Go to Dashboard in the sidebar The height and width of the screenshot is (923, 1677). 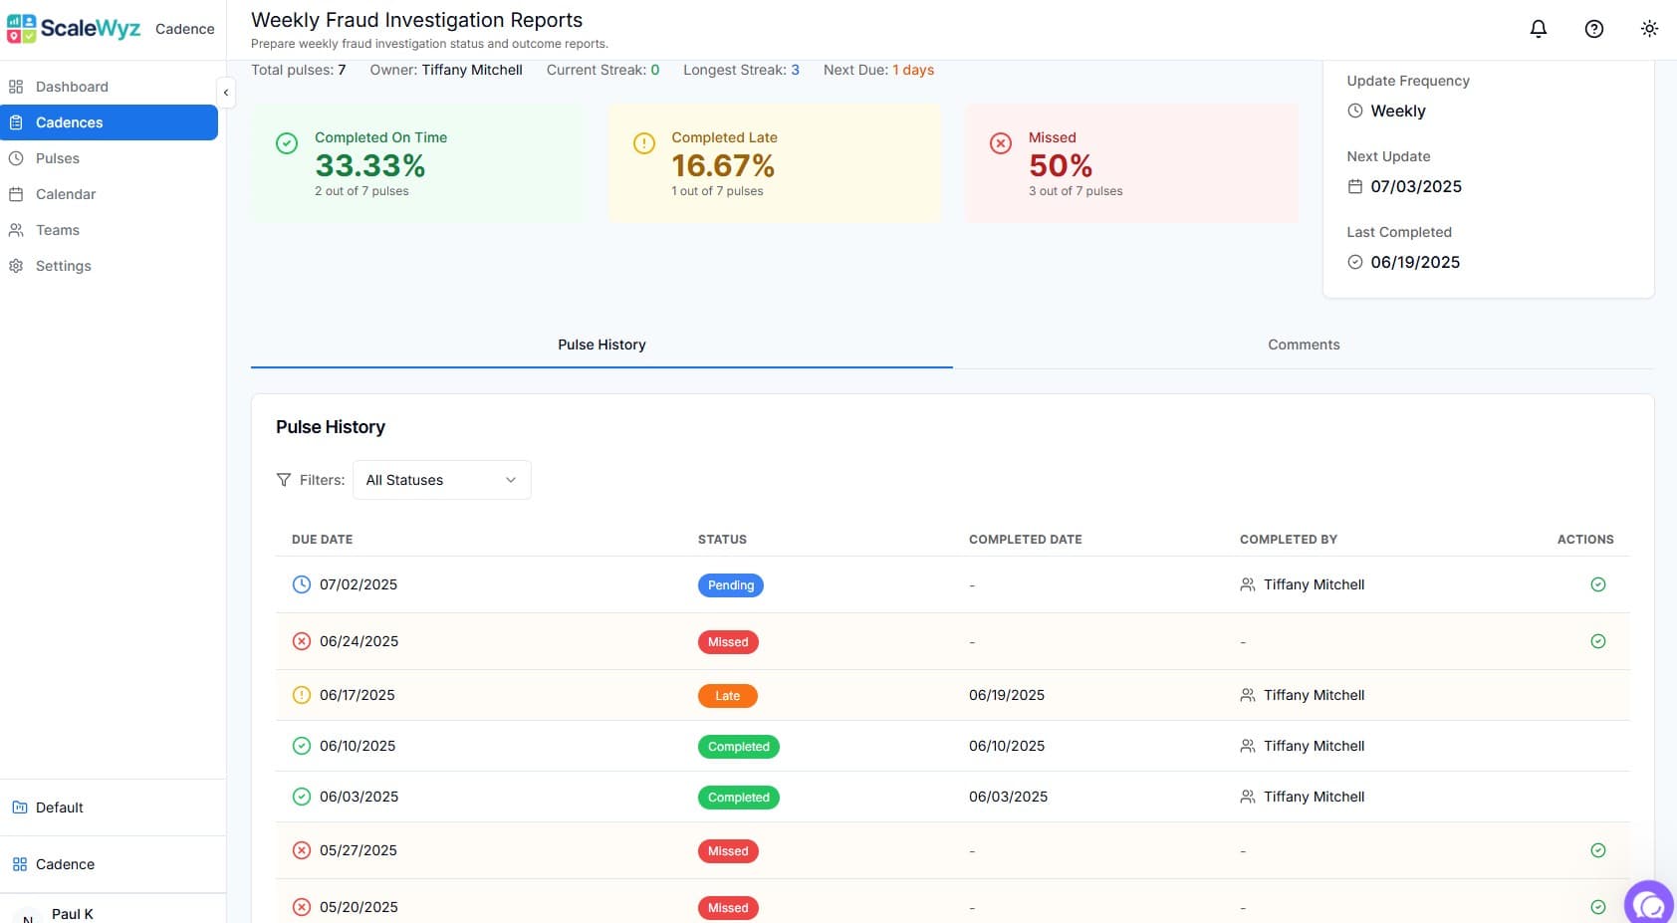pos(72,87)
